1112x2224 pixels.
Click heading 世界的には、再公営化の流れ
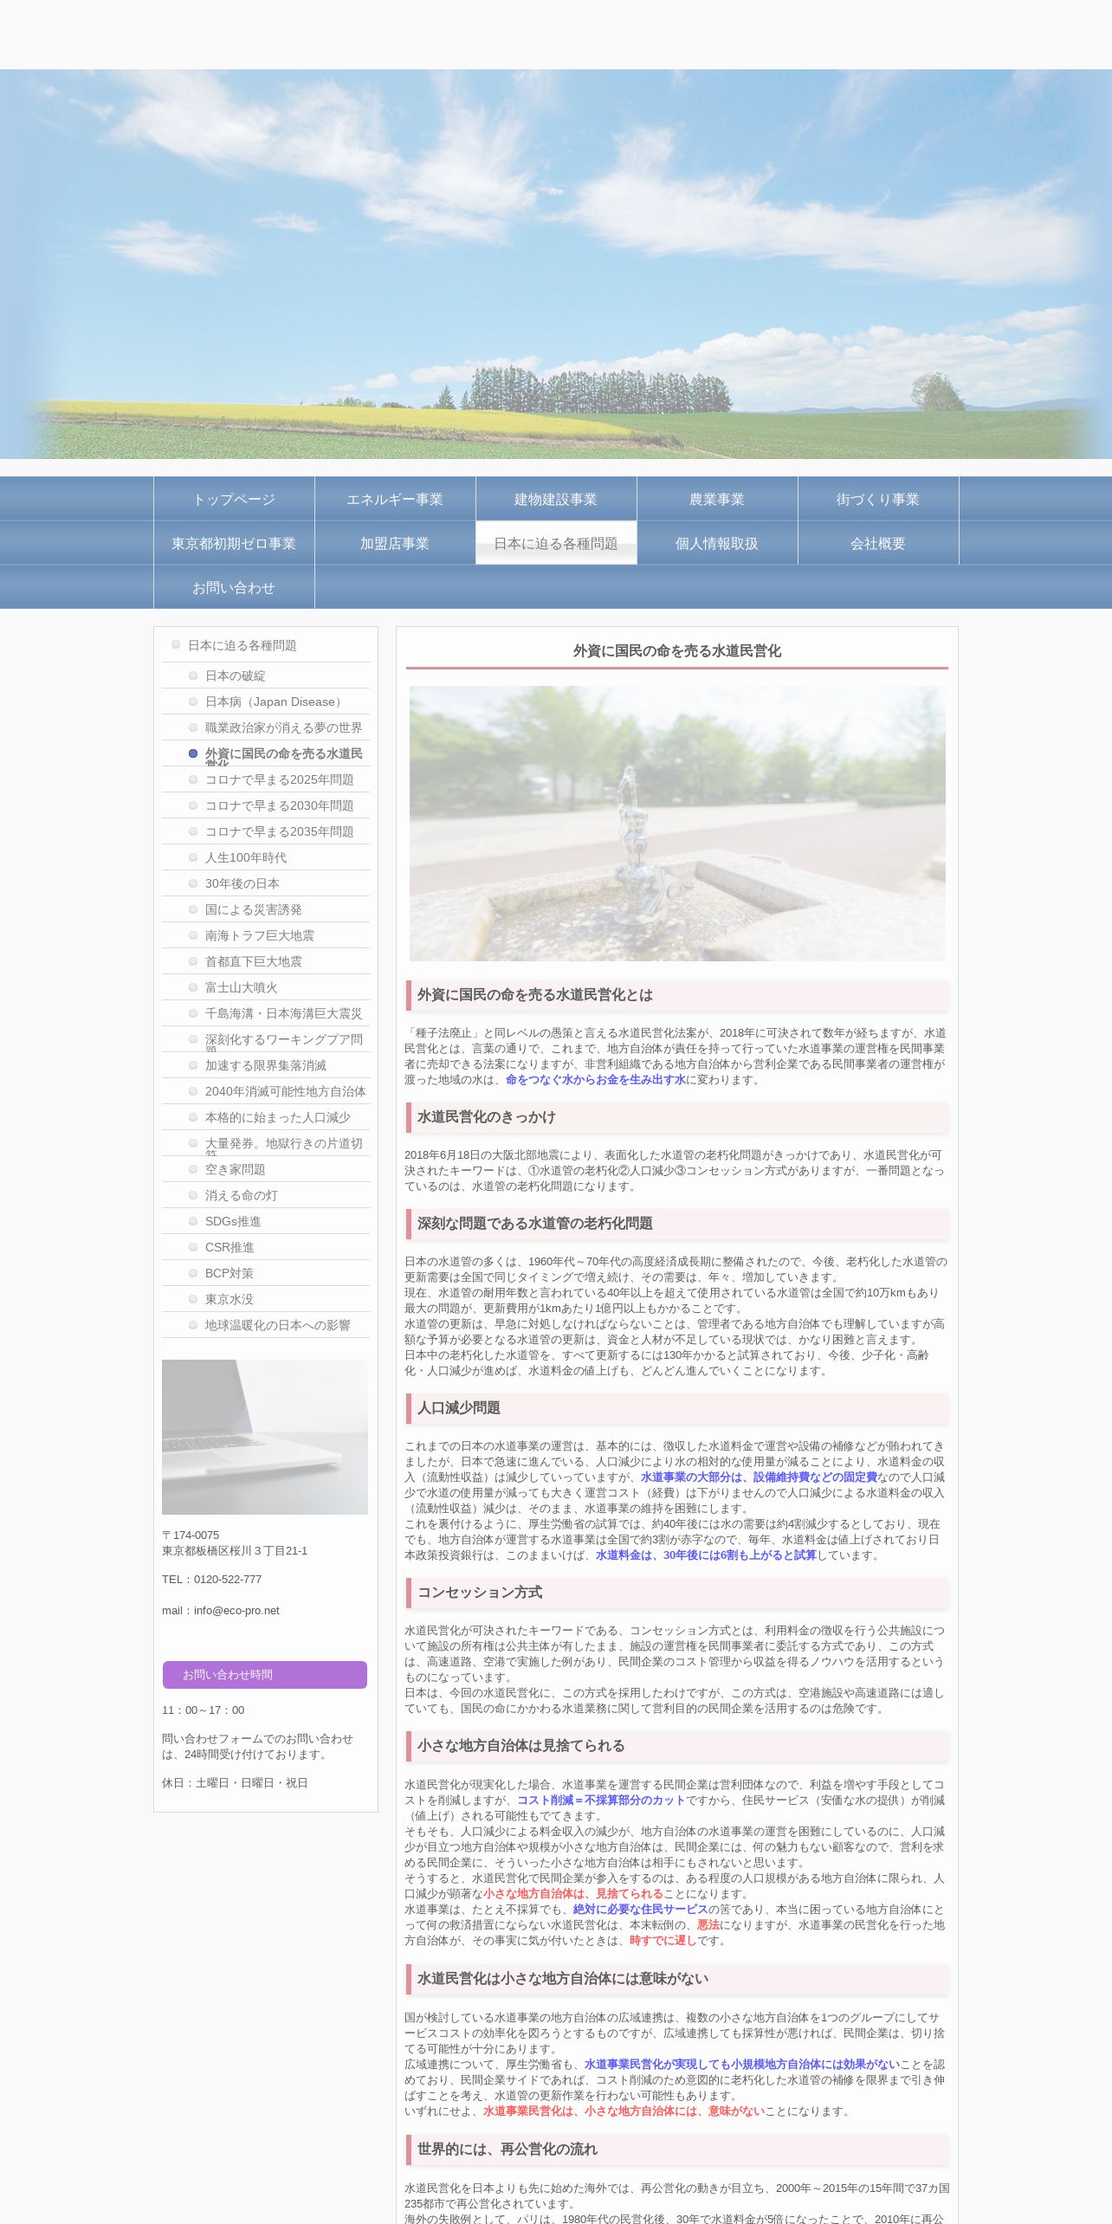point(508,2150)
